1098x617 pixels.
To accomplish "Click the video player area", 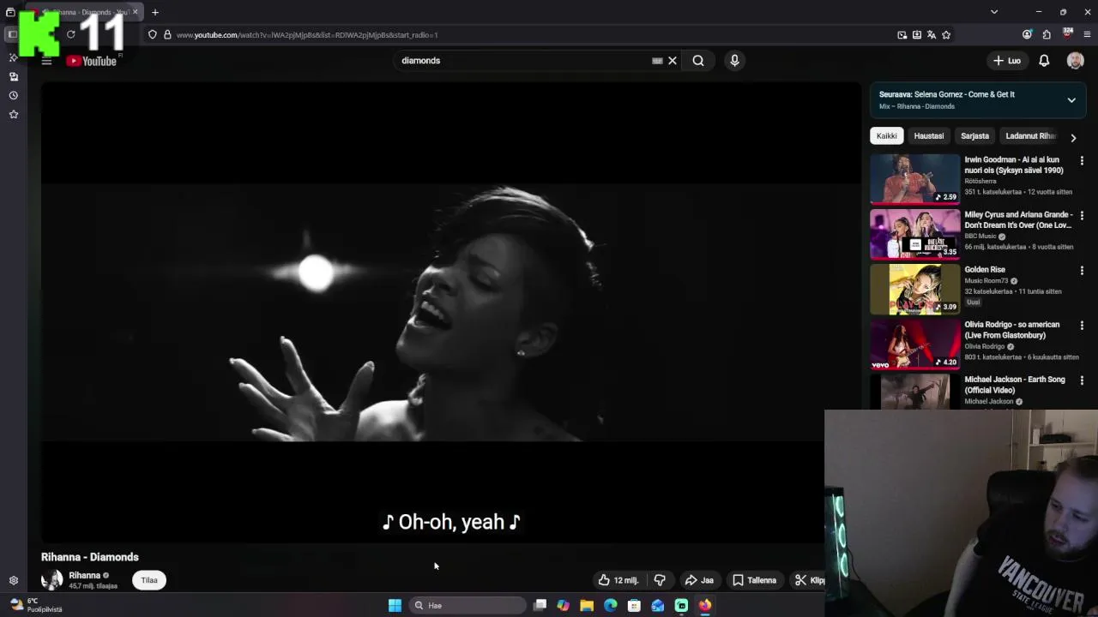I will tap(450, 313).
